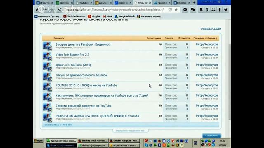
Task: Open thread 3900$ НА ЗАПАДНЫХ CPA
Action: pos(97,116)
